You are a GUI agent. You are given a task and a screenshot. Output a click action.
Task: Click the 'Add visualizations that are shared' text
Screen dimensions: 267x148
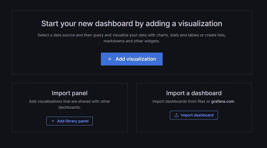coord(70,101)
